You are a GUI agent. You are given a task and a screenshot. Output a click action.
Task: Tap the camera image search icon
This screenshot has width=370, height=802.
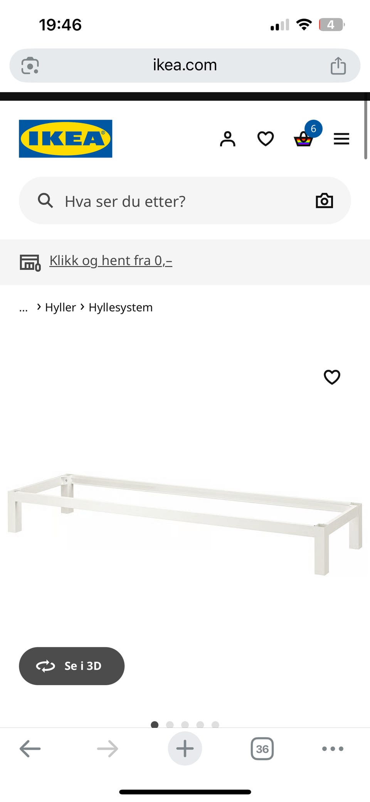pyautogui.click(x=324, y=201)
